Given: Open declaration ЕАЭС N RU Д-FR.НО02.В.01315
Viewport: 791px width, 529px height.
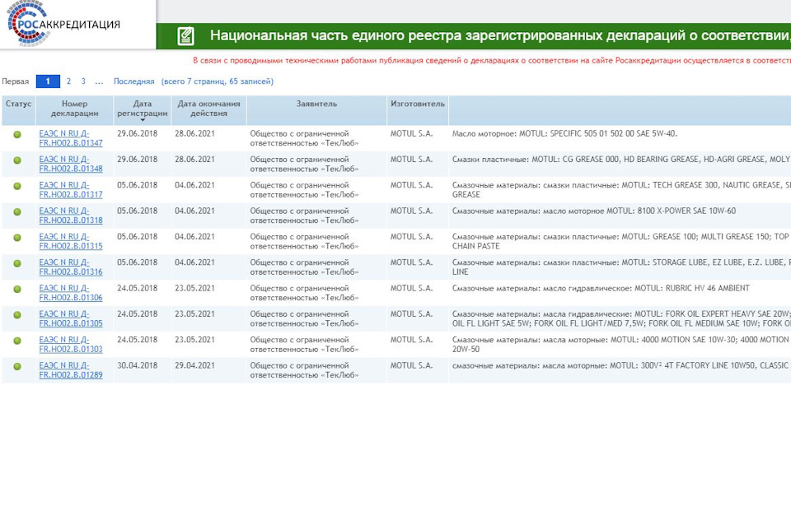Looking at the screenshot, I should pos(71,241).
